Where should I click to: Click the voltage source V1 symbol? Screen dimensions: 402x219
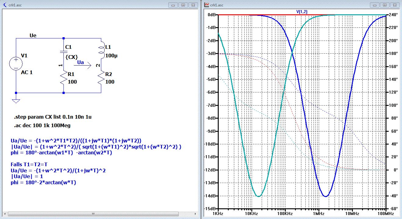click(x=16, y=64)
